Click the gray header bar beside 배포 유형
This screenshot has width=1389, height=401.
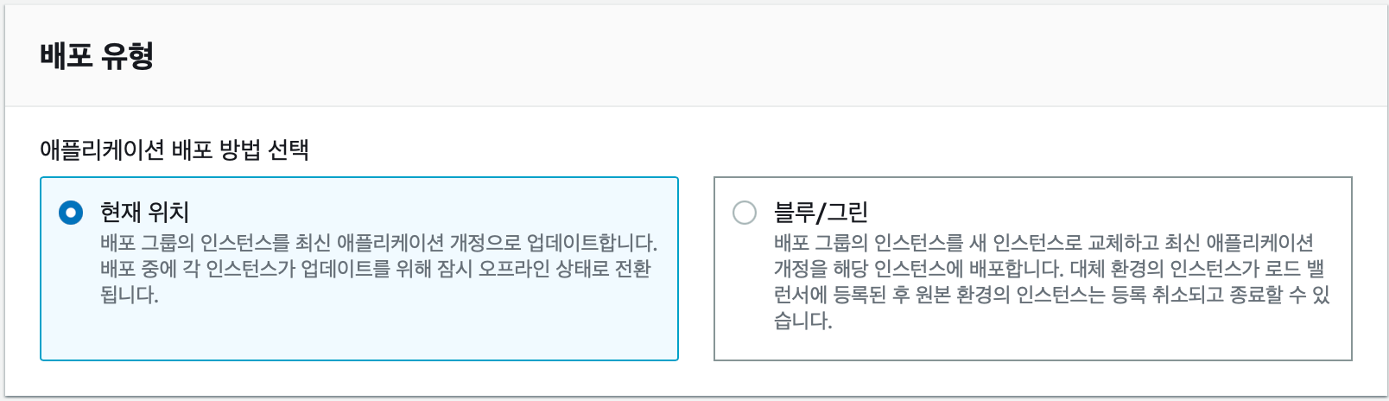(777, 55)
